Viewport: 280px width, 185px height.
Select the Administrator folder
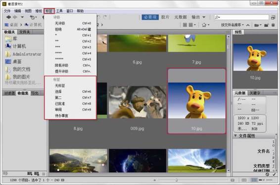coord(24,54)
